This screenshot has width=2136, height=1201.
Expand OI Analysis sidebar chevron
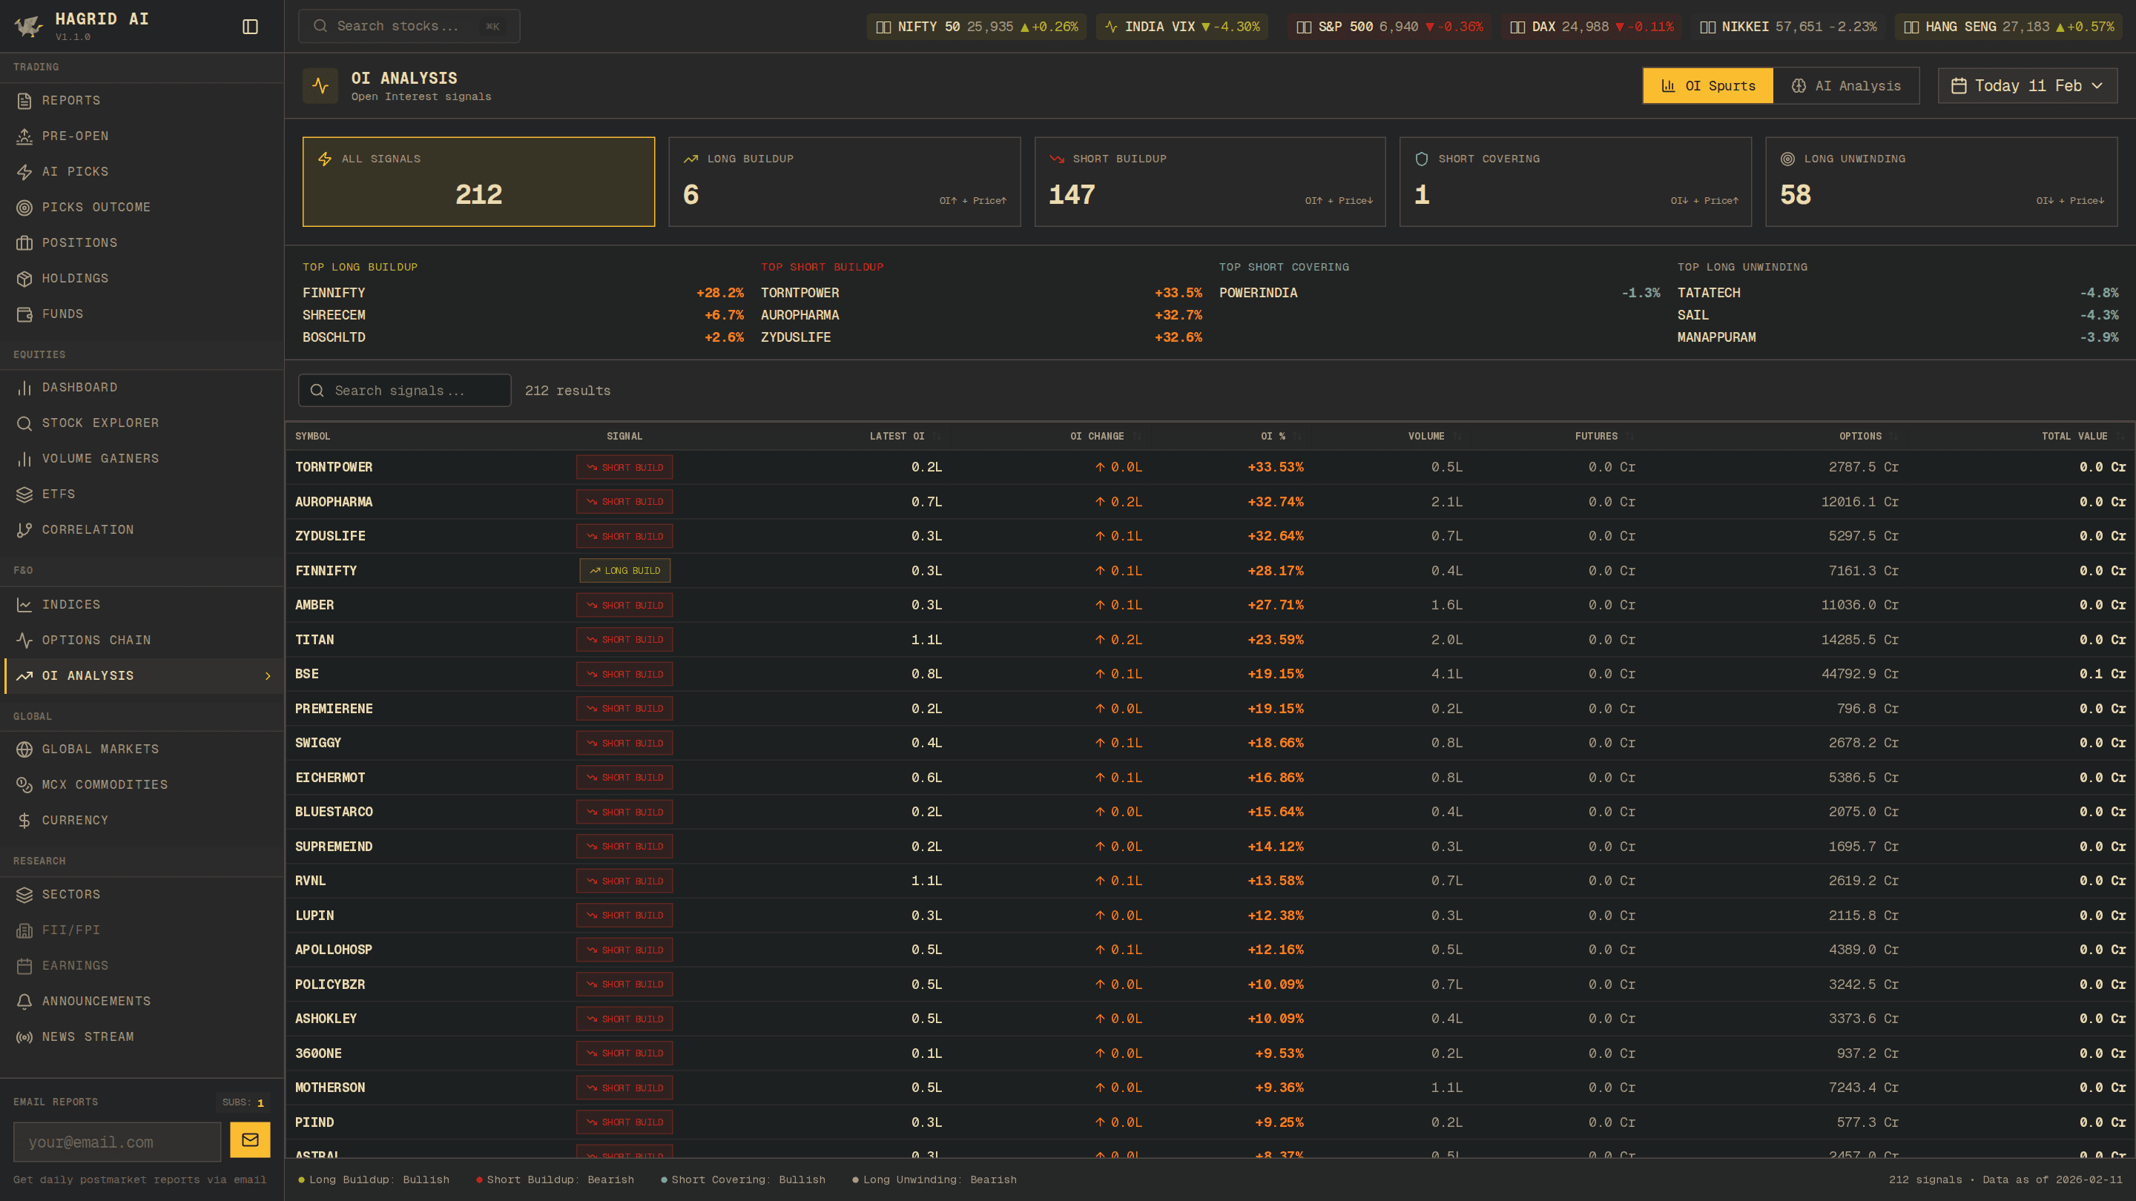pyautogui.click(x=268, y=676)
